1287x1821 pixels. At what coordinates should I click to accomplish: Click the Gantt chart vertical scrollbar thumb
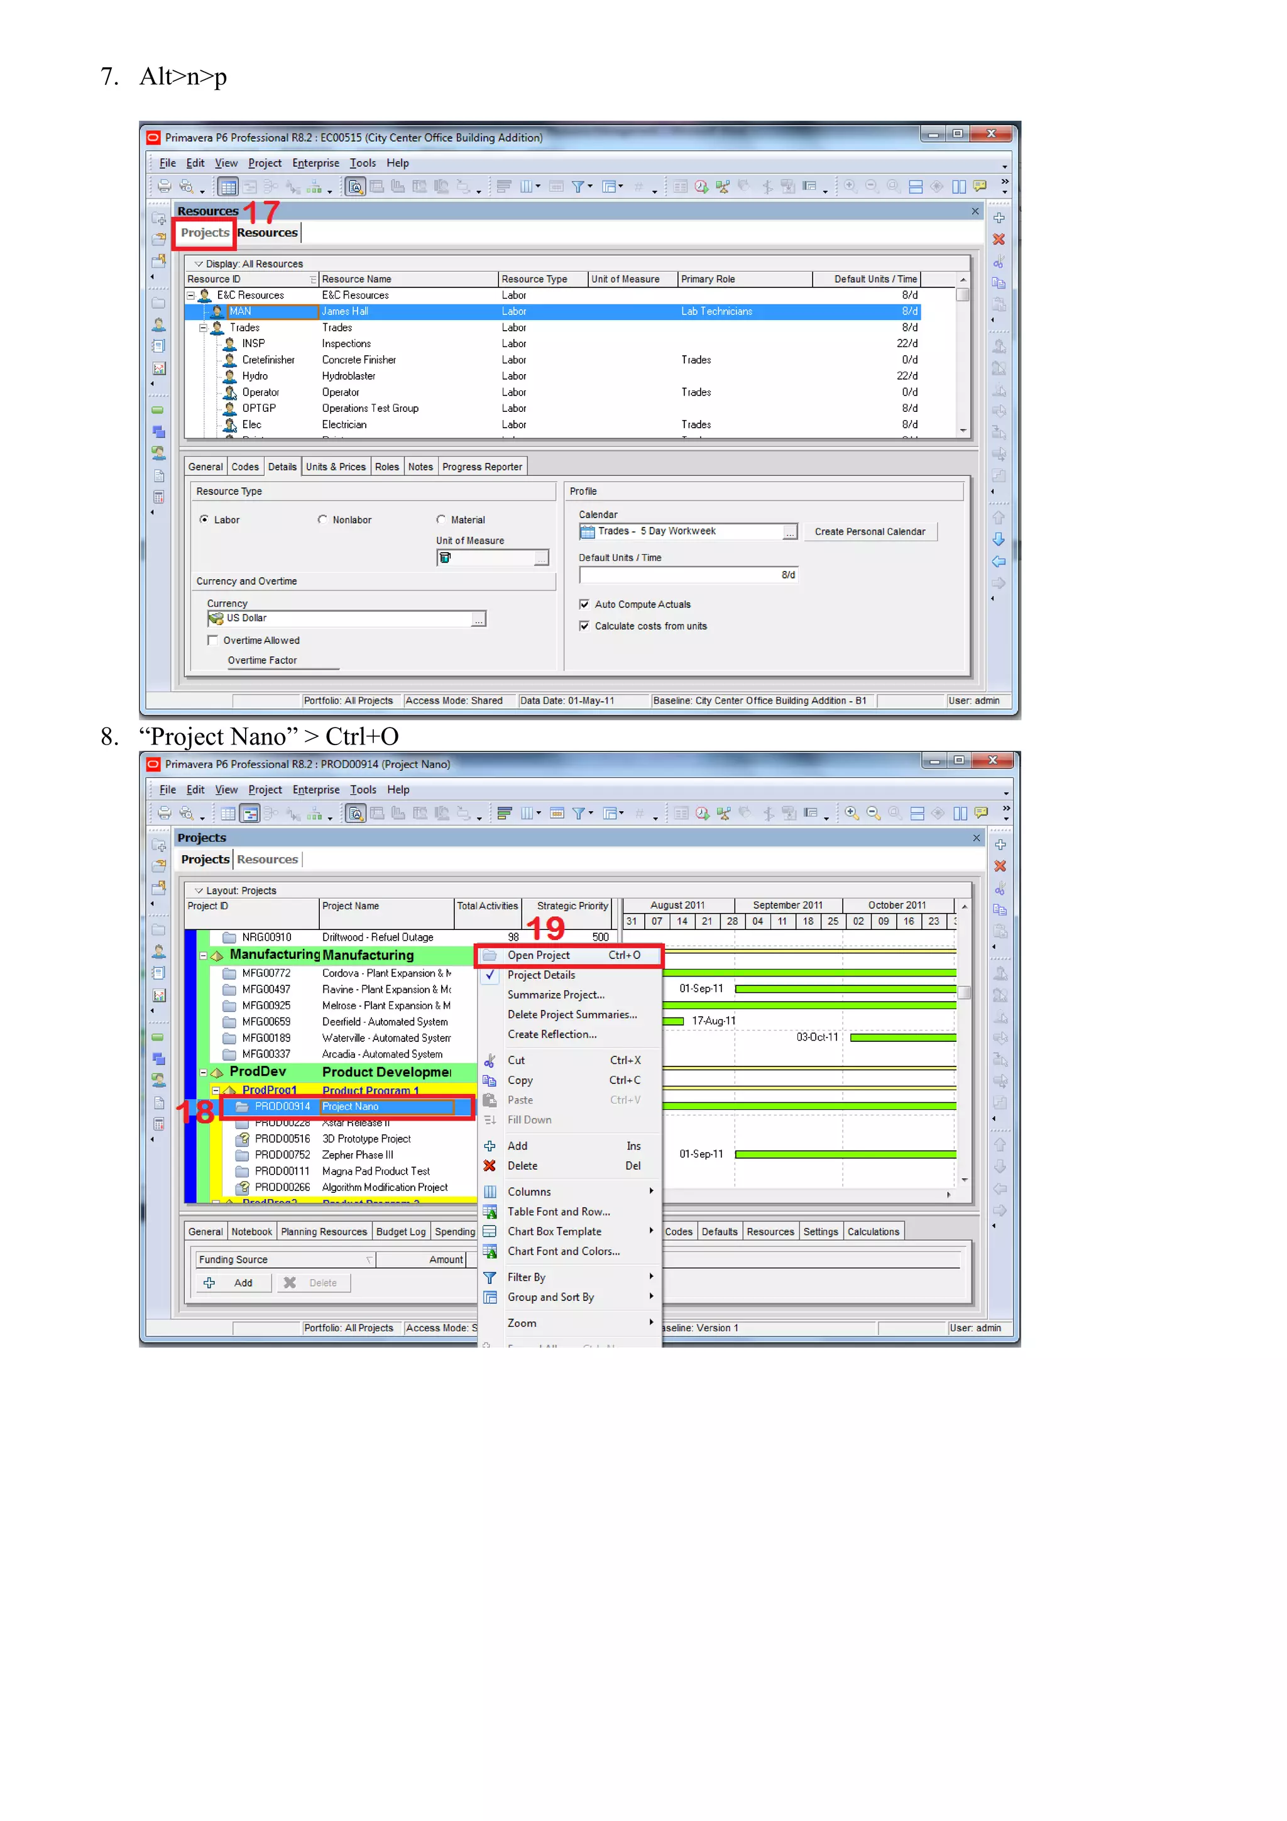965,993
